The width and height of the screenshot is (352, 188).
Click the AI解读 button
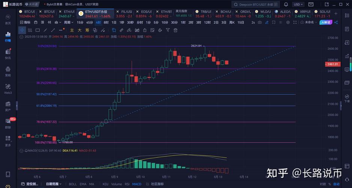point(326,22)
